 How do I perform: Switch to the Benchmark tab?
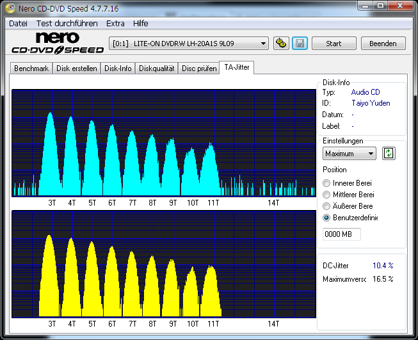click(x=31, y=69)
